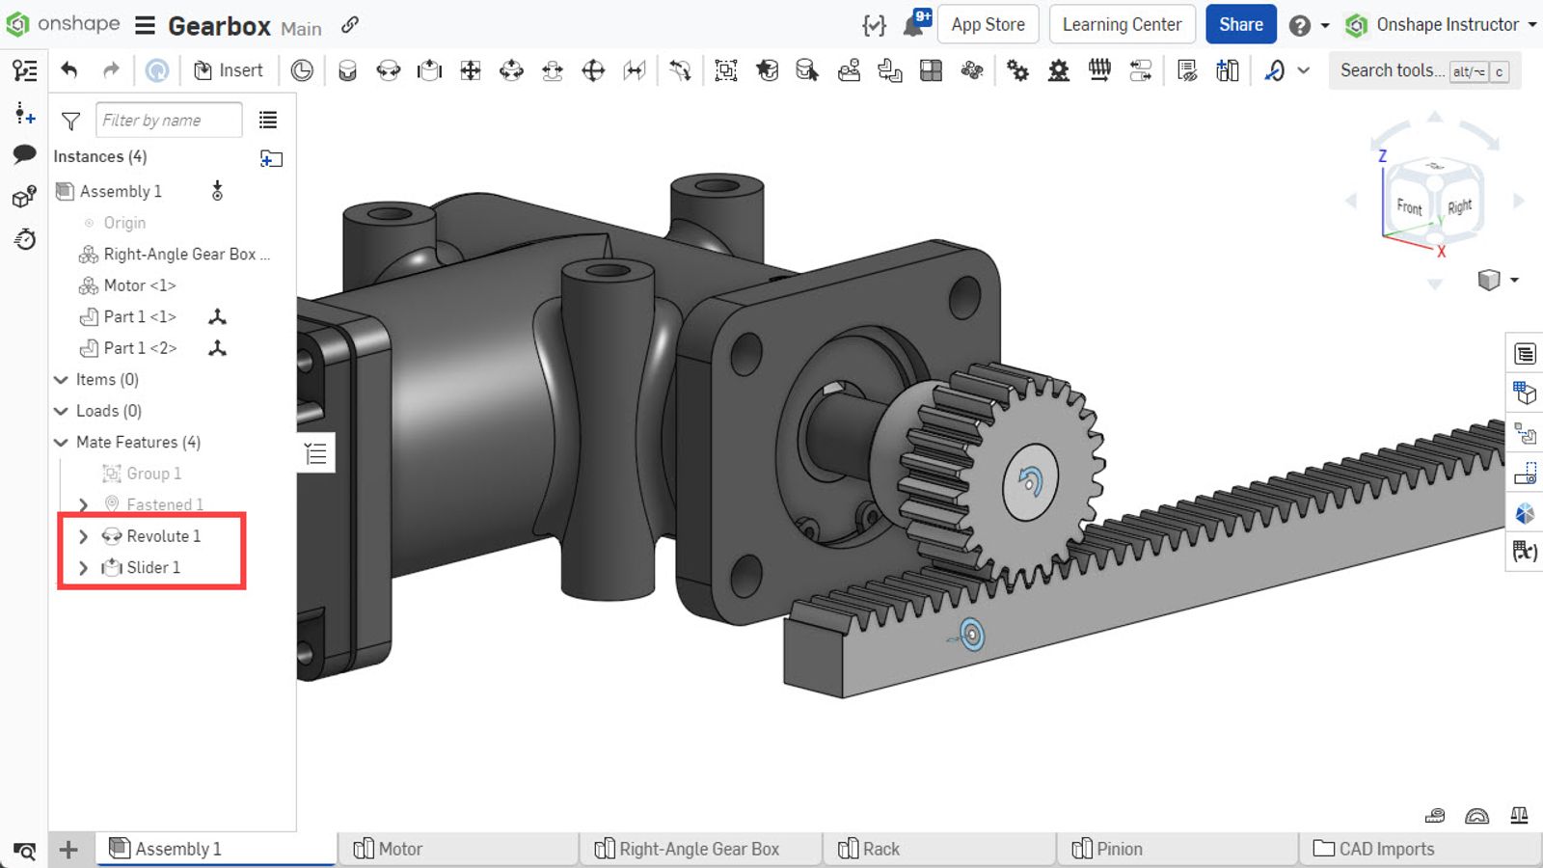Toggle the filter funnel in the Instances panel

tap(70, 120)
